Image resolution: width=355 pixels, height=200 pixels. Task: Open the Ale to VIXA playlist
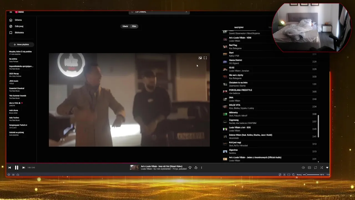16,104
